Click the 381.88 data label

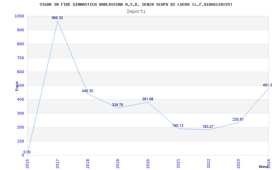point(148,99)
